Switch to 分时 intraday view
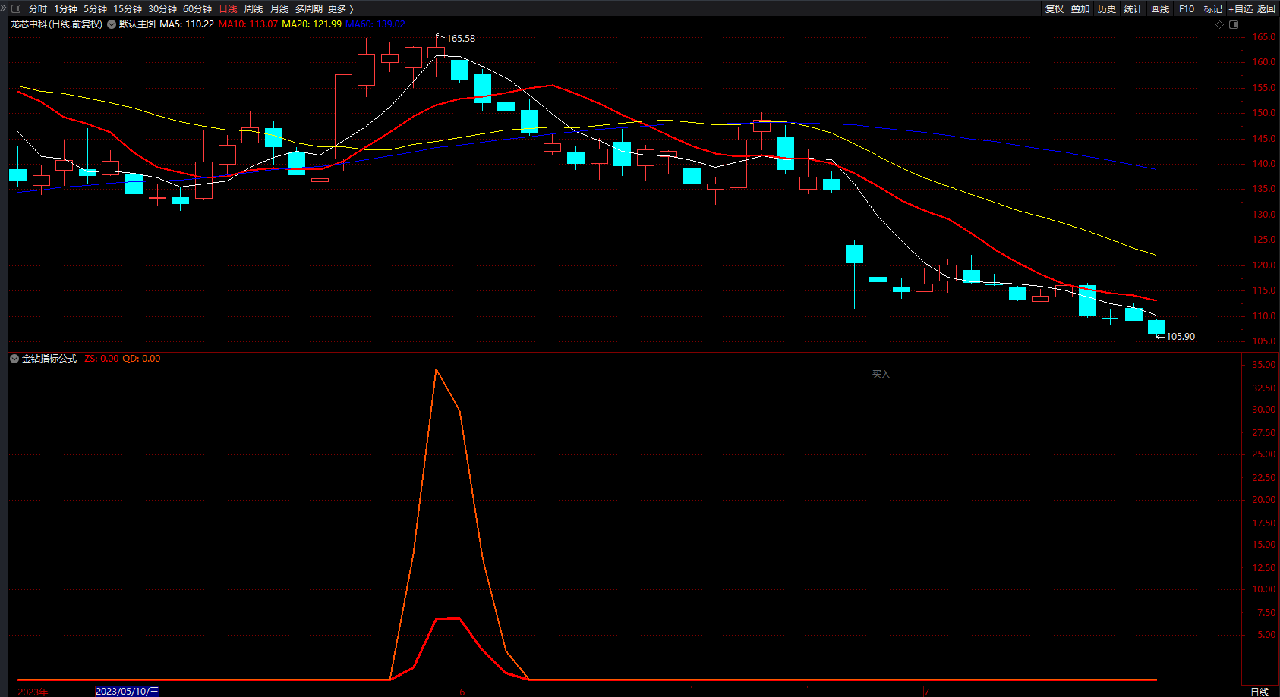 (x=37, y=9)
